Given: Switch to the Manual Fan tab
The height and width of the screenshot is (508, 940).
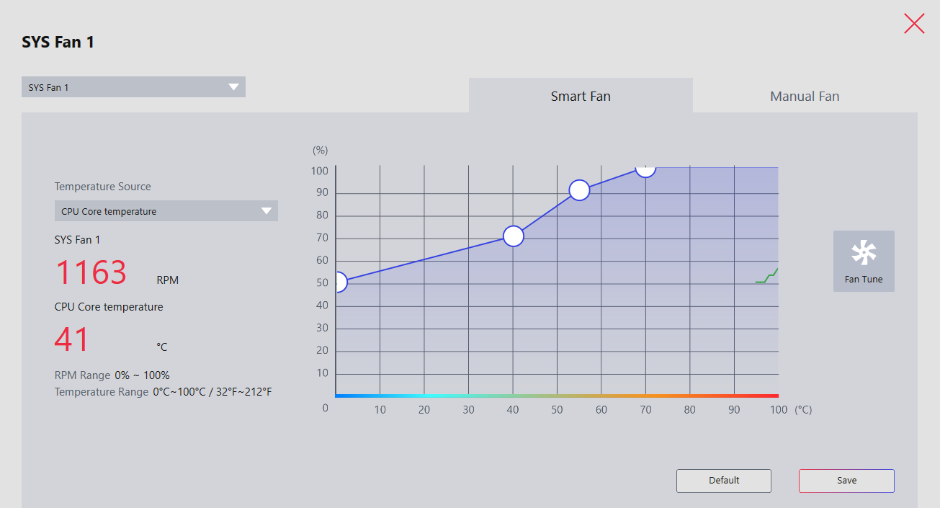Looking at the screenshot, I should pyautogui.click(x=805, y=96).
